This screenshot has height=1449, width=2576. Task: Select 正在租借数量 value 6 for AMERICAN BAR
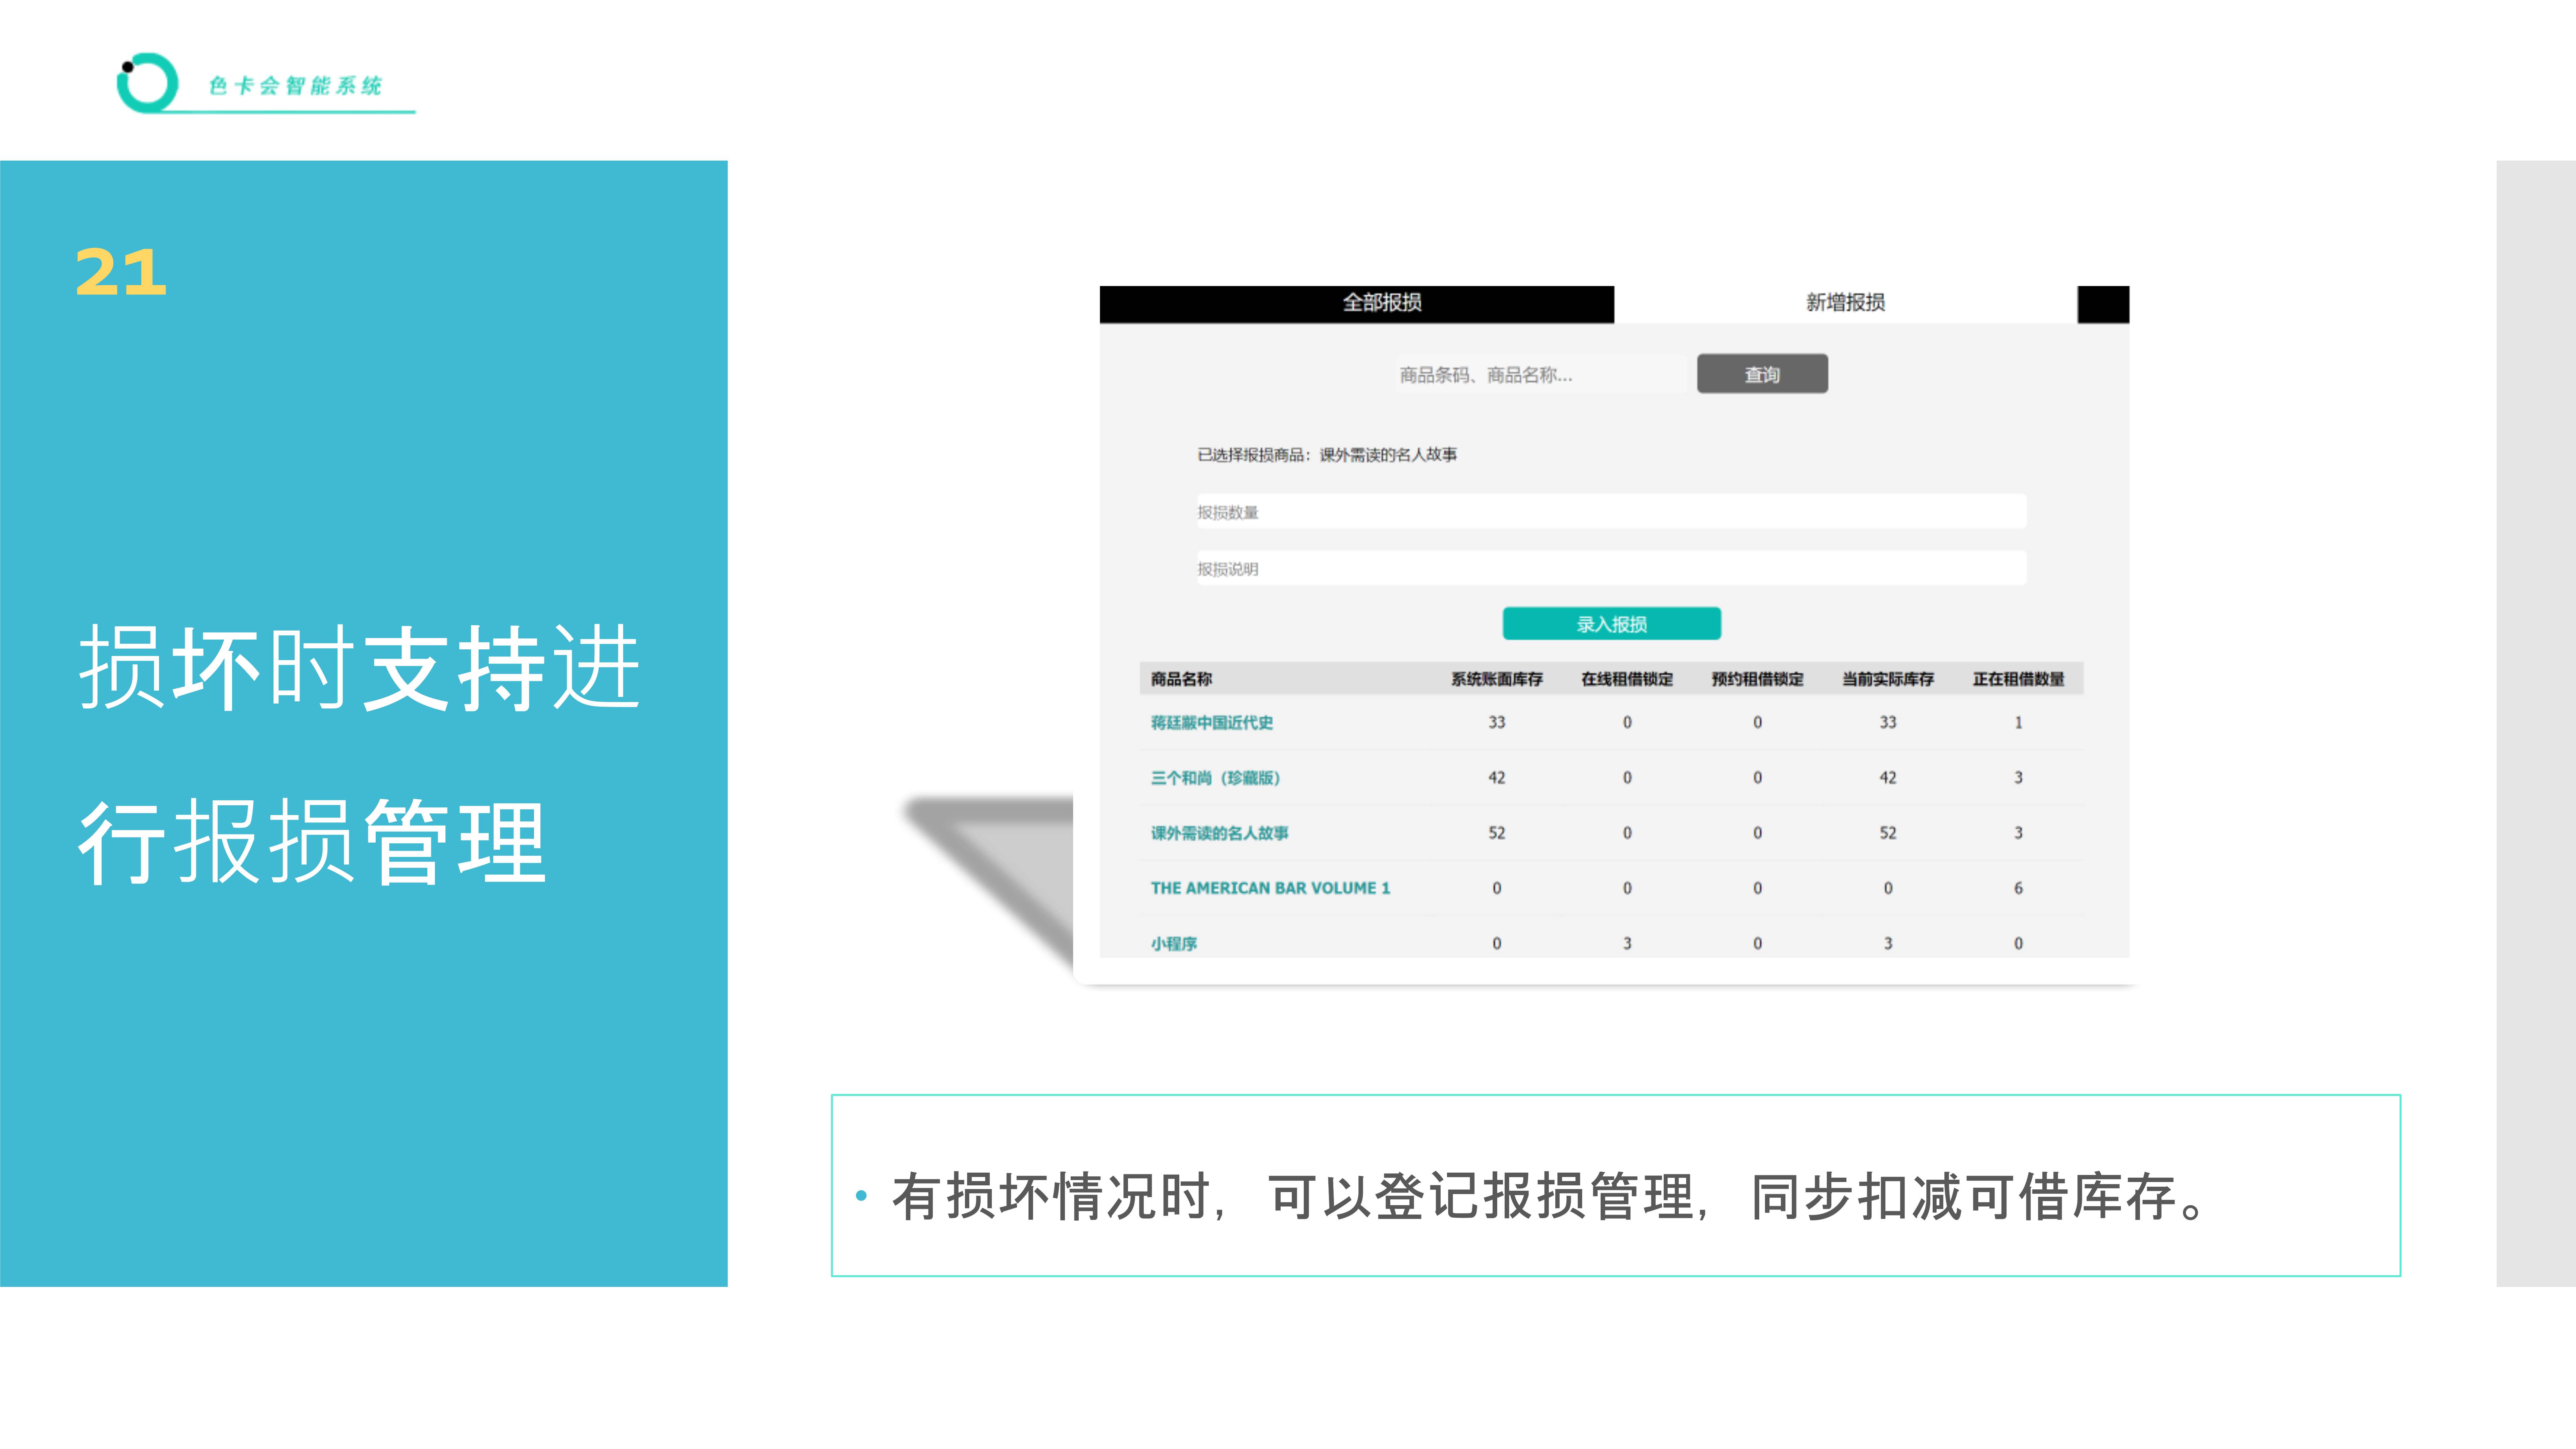coord(2018,888)
